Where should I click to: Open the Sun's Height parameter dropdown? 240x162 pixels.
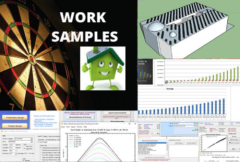click(x=49, y=142)
